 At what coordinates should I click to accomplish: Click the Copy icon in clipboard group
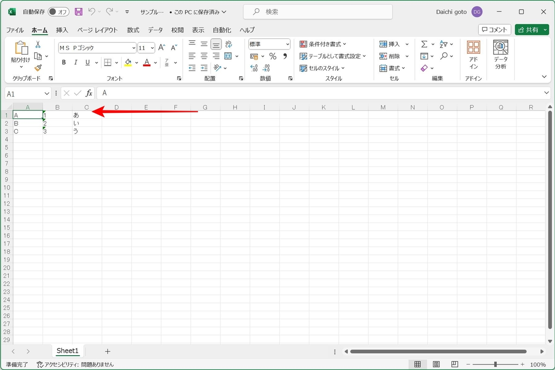(38, 56)
